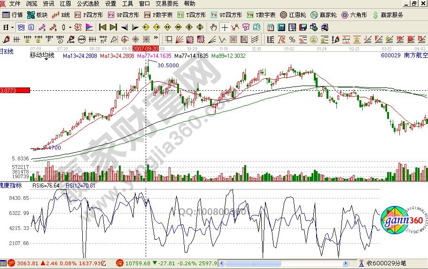Click the calendar icon showing 21
Image resolution: width=428 pixels, height=269 pixels.
(x=271, y=27)
